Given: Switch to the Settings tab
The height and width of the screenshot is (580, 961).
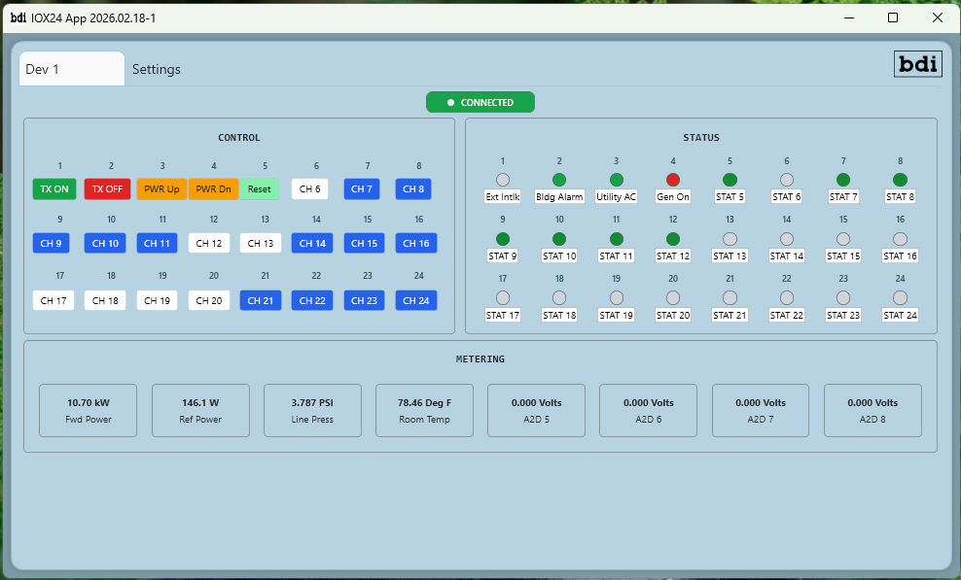Looking at the screenshot, I should pyautogui.click(x=157, y=70).
